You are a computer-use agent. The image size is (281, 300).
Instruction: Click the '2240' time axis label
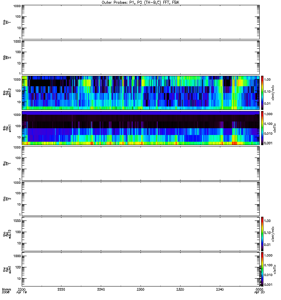[101, 289]
